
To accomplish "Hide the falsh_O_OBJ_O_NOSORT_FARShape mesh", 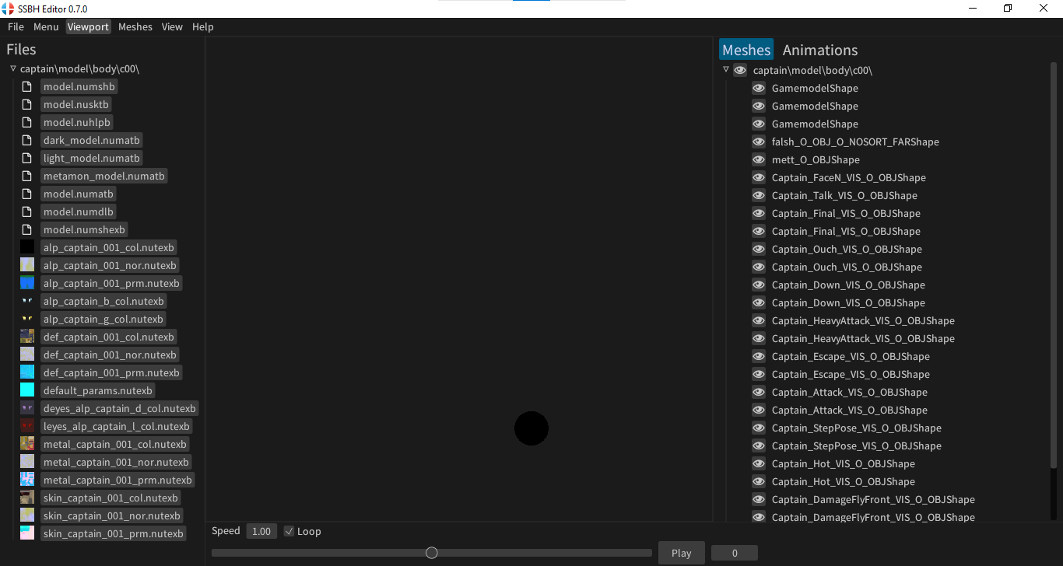I will [759, 141].
